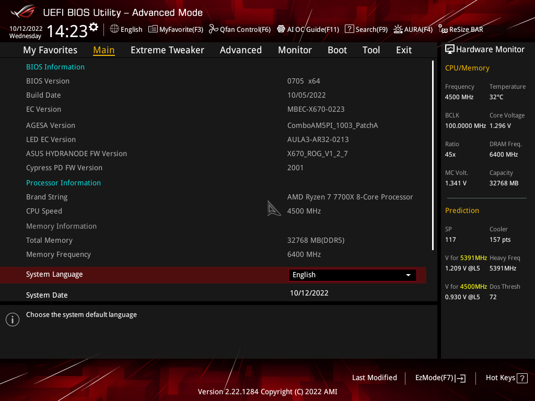Image resolution: width=535 pixels, height=401 pixels.
Task: Click SP prediction value 117
Action: (450, 240)
